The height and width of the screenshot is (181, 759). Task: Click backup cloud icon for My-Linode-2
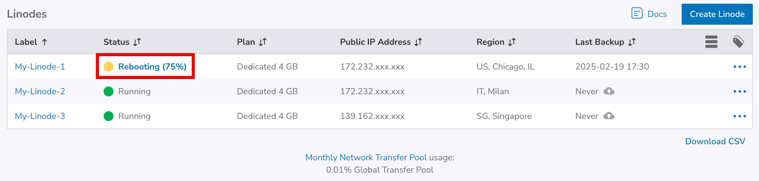pos(609,91)
